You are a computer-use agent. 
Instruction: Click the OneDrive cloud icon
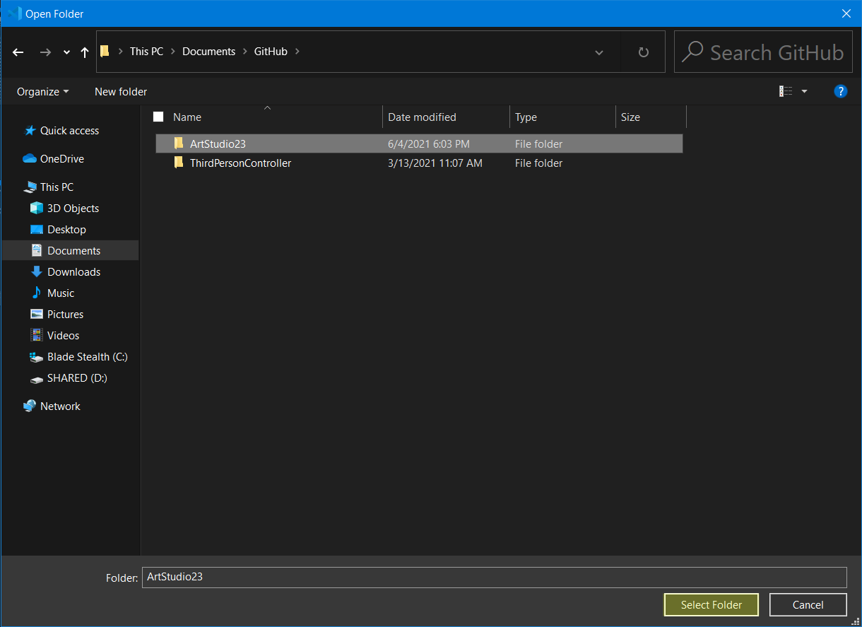pyautogui.click(x=30, y=158)
